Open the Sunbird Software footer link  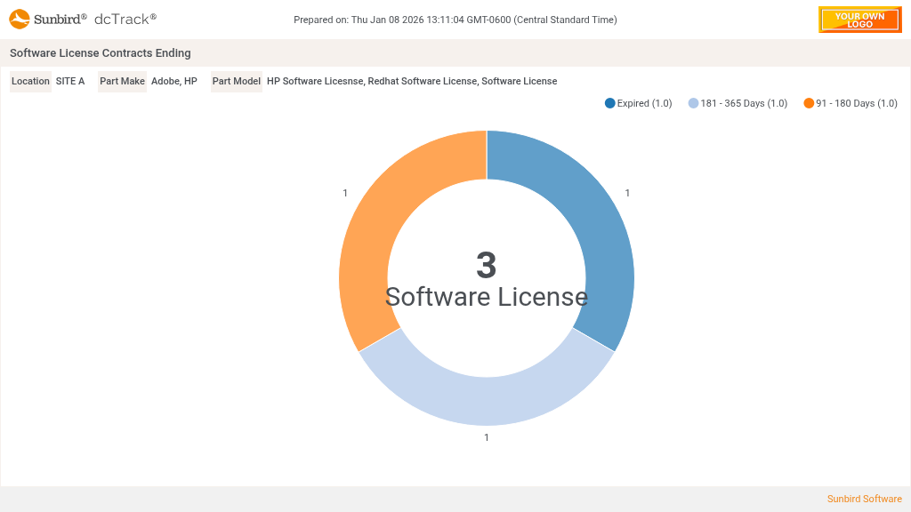coord(864,499)
